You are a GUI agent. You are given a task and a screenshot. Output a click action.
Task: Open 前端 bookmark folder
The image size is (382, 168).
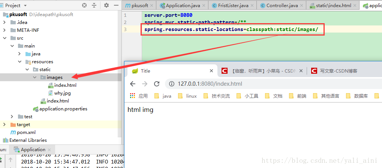(297, 96)
